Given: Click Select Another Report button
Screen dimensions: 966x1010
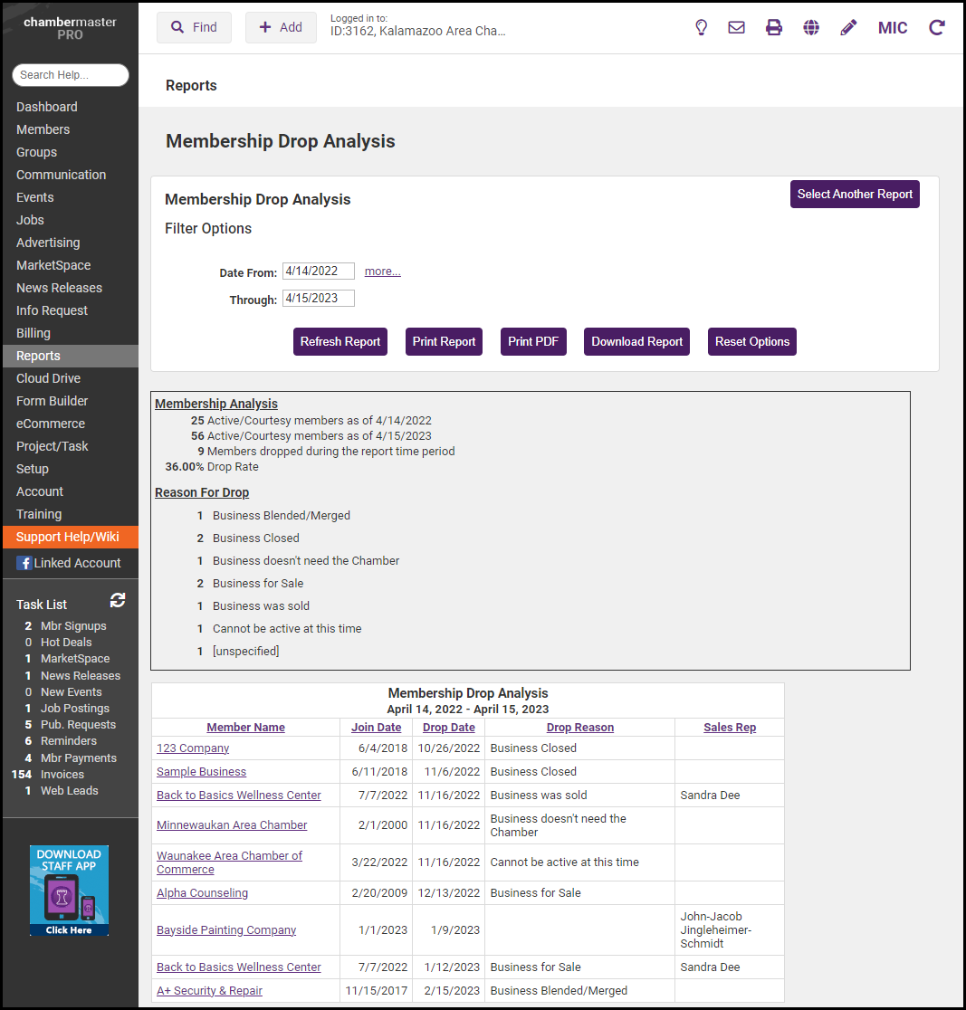Looking at the screenshot, I should (x=855, y=195).
